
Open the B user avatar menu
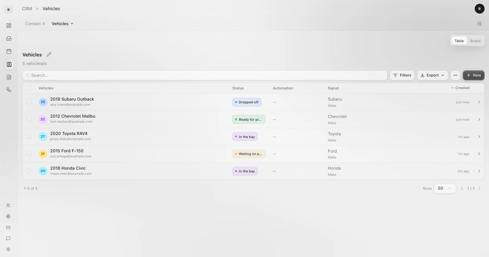click(x=479, y=9)
